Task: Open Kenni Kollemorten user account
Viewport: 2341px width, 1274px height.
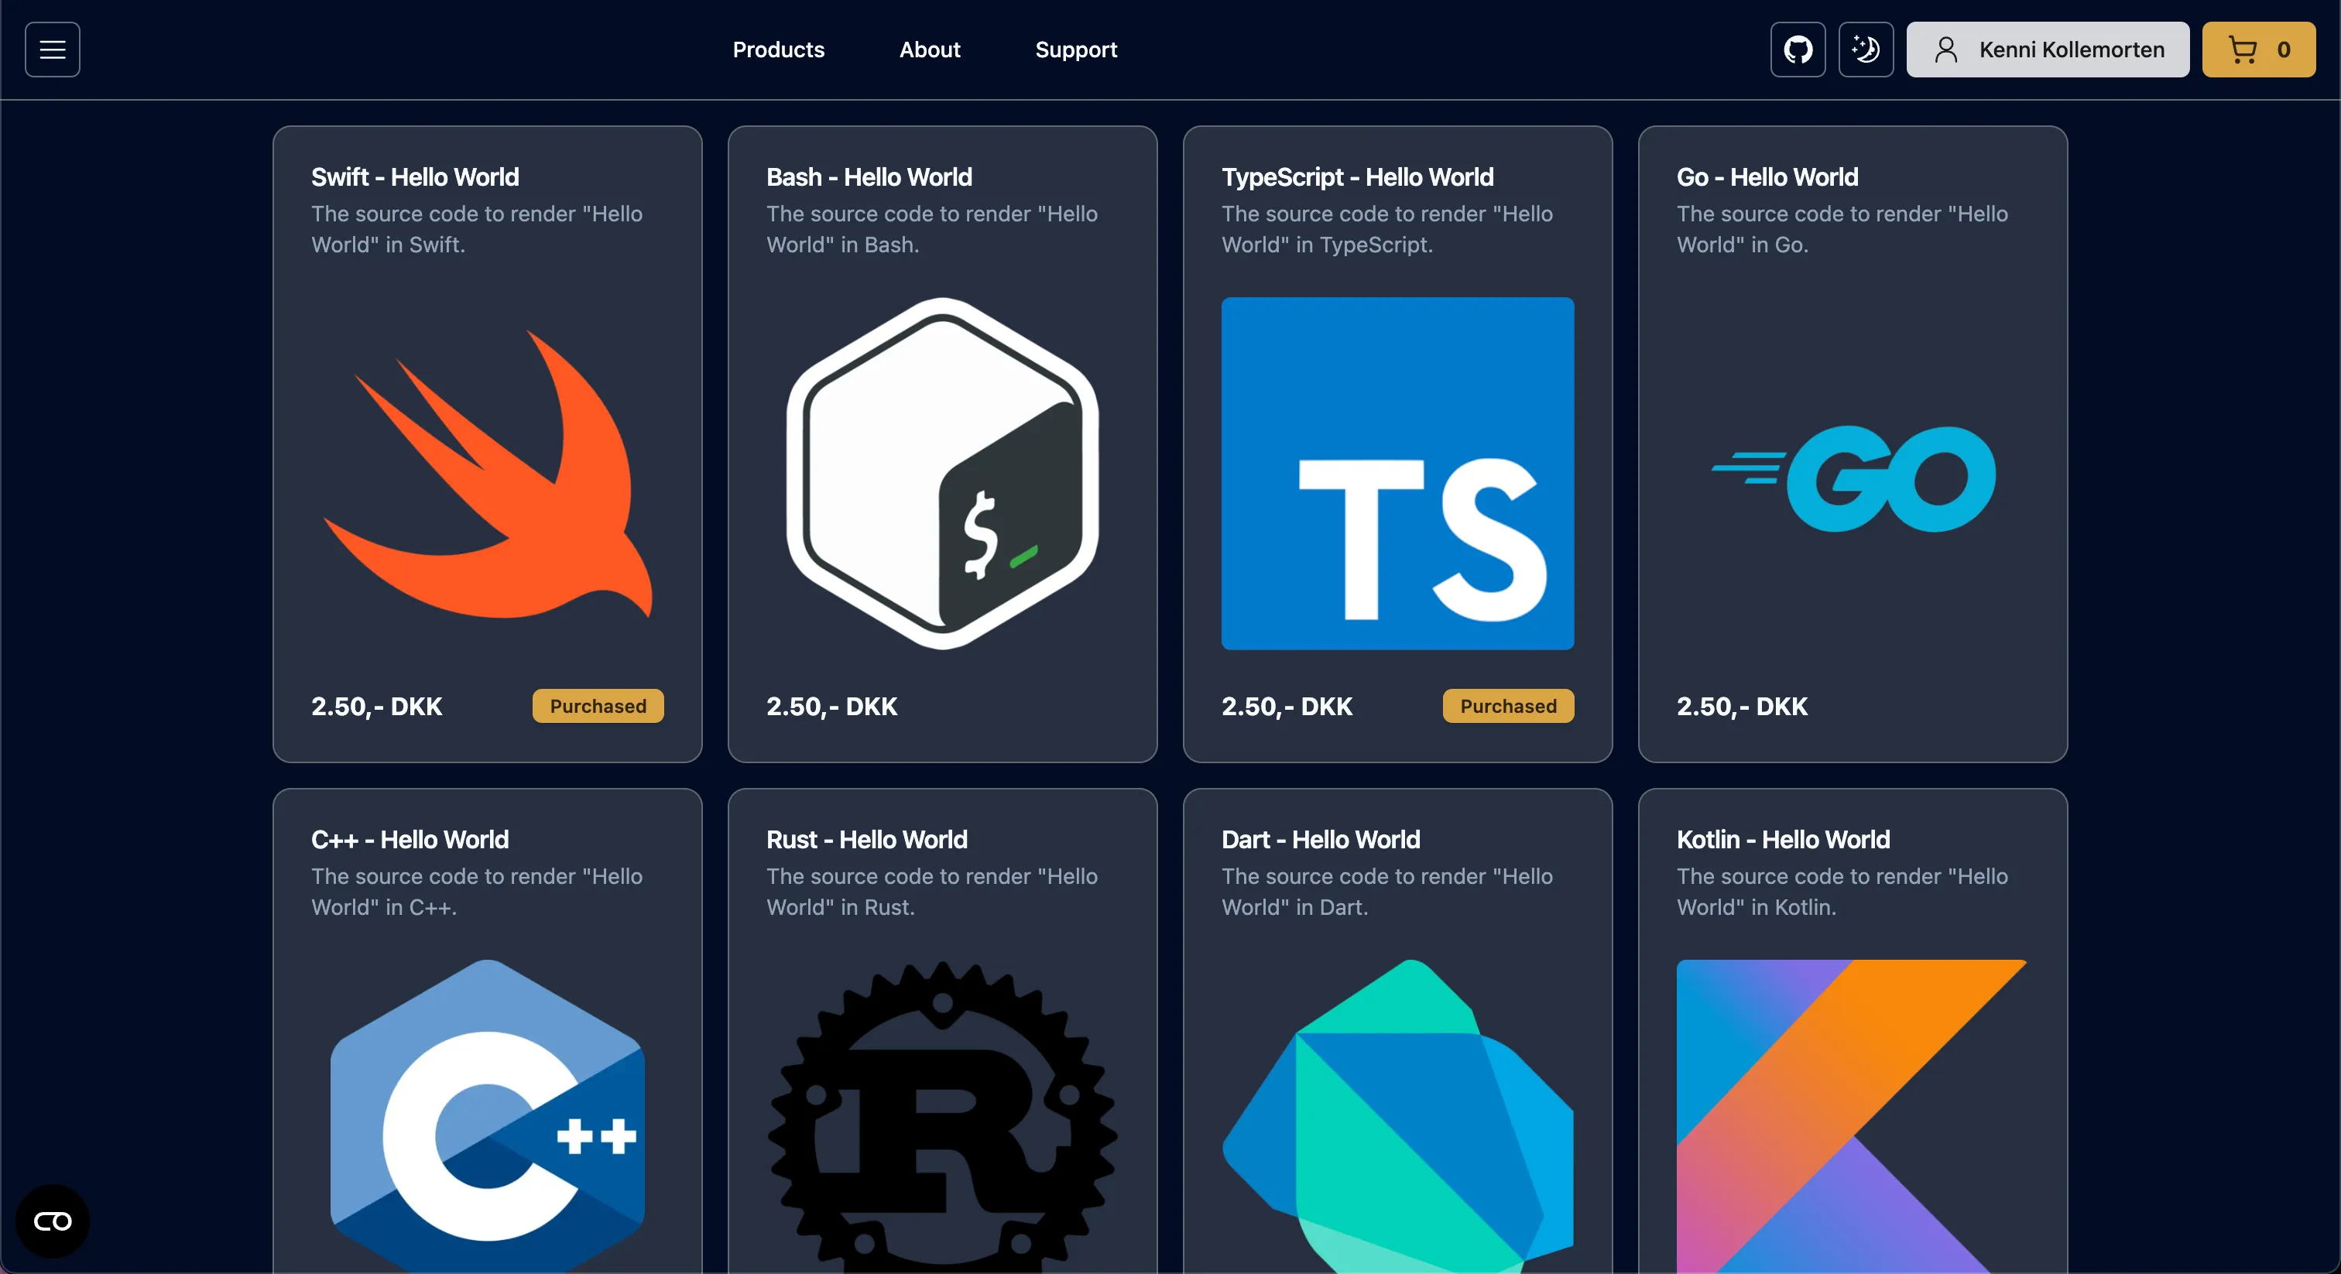Action: click(2048, 50)
